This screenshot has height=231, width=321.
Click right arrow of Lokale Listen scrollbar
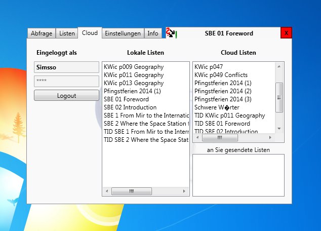tap(184, 191)
